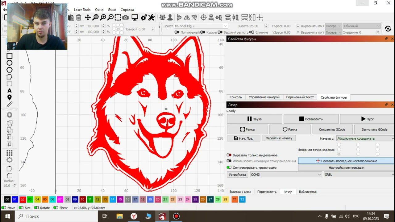Select blue layer color swatch 01
395x222 pixels.
15,199
